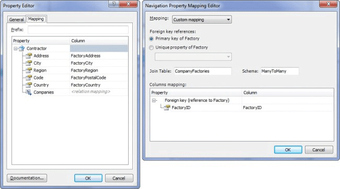Collapse the Foreign key reference node

154,100
